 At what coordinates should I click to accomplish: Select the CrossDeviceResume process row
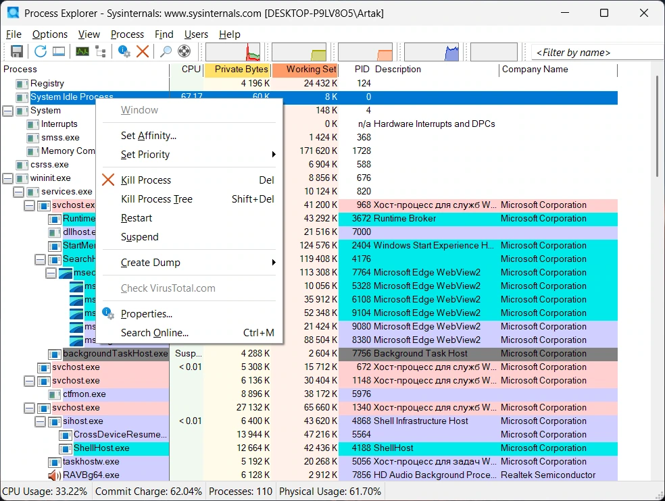[309, 435]
